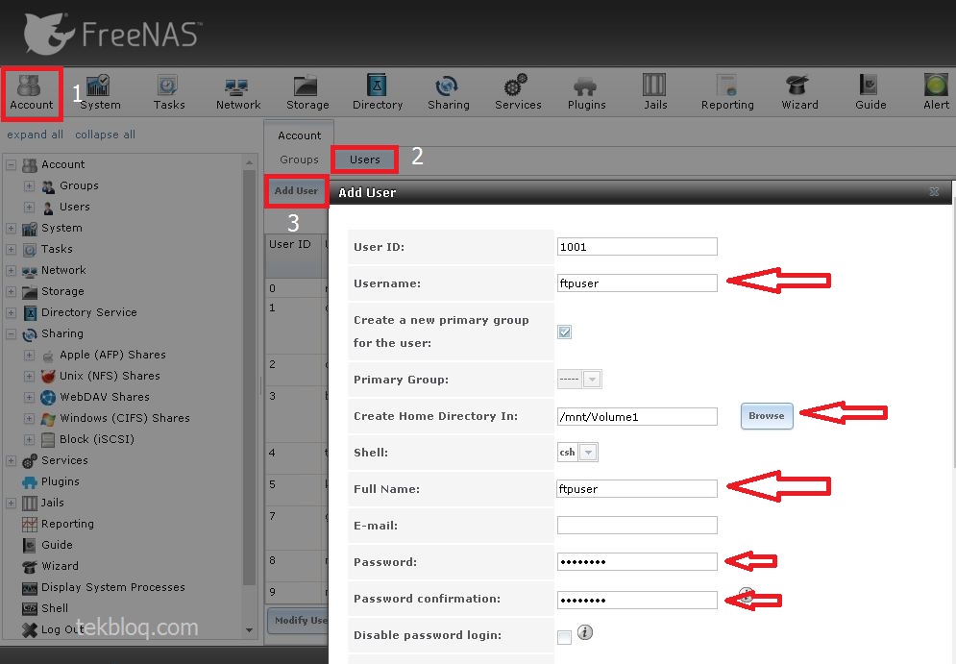Expand the Jails tree node
The height and width of the screenshot is (664, 956).
[11, 503]
